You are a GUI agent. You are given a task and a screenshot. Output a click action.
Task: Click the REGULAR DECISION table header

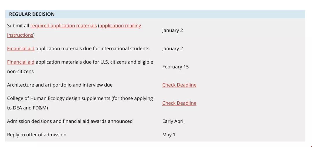point(155,14)
